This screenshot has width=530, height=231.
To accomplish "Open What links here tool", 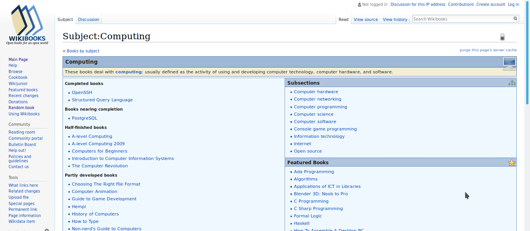I will 23,185.
